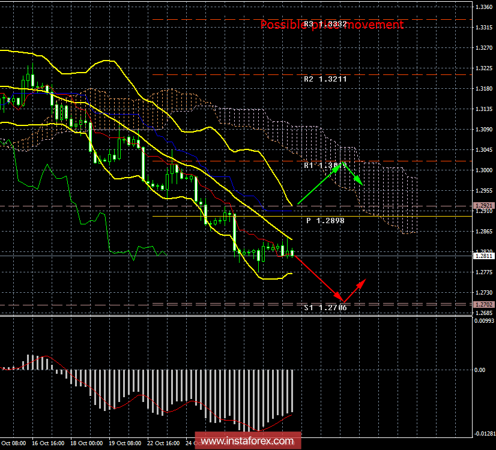The width and height of the screenshot is (496, 450).
Task: Click the 18 Oct 00:00 time label
Action: click(x=86, y=443)
